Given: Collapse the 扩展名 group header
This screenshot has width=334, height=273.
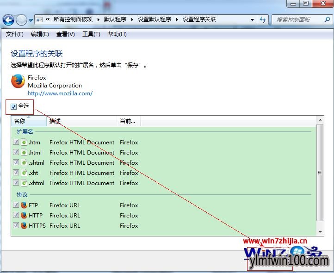Looking at the screenshot, I should click(25, 131).
